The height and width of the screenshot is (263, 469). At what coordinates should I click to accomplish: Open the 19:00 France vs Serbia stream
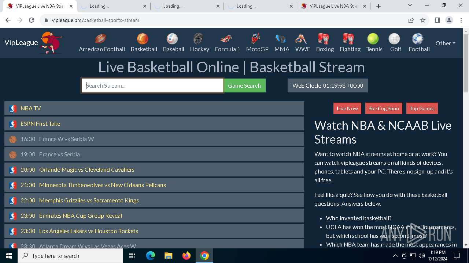tap(154, 155)
